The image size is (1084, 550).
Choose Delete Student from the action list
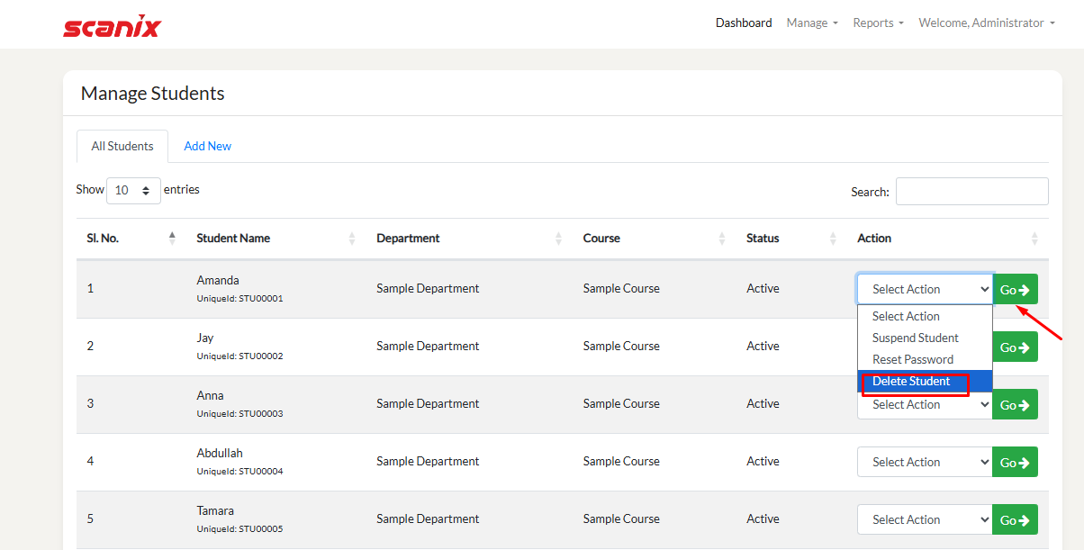click(x=911, y=382)
